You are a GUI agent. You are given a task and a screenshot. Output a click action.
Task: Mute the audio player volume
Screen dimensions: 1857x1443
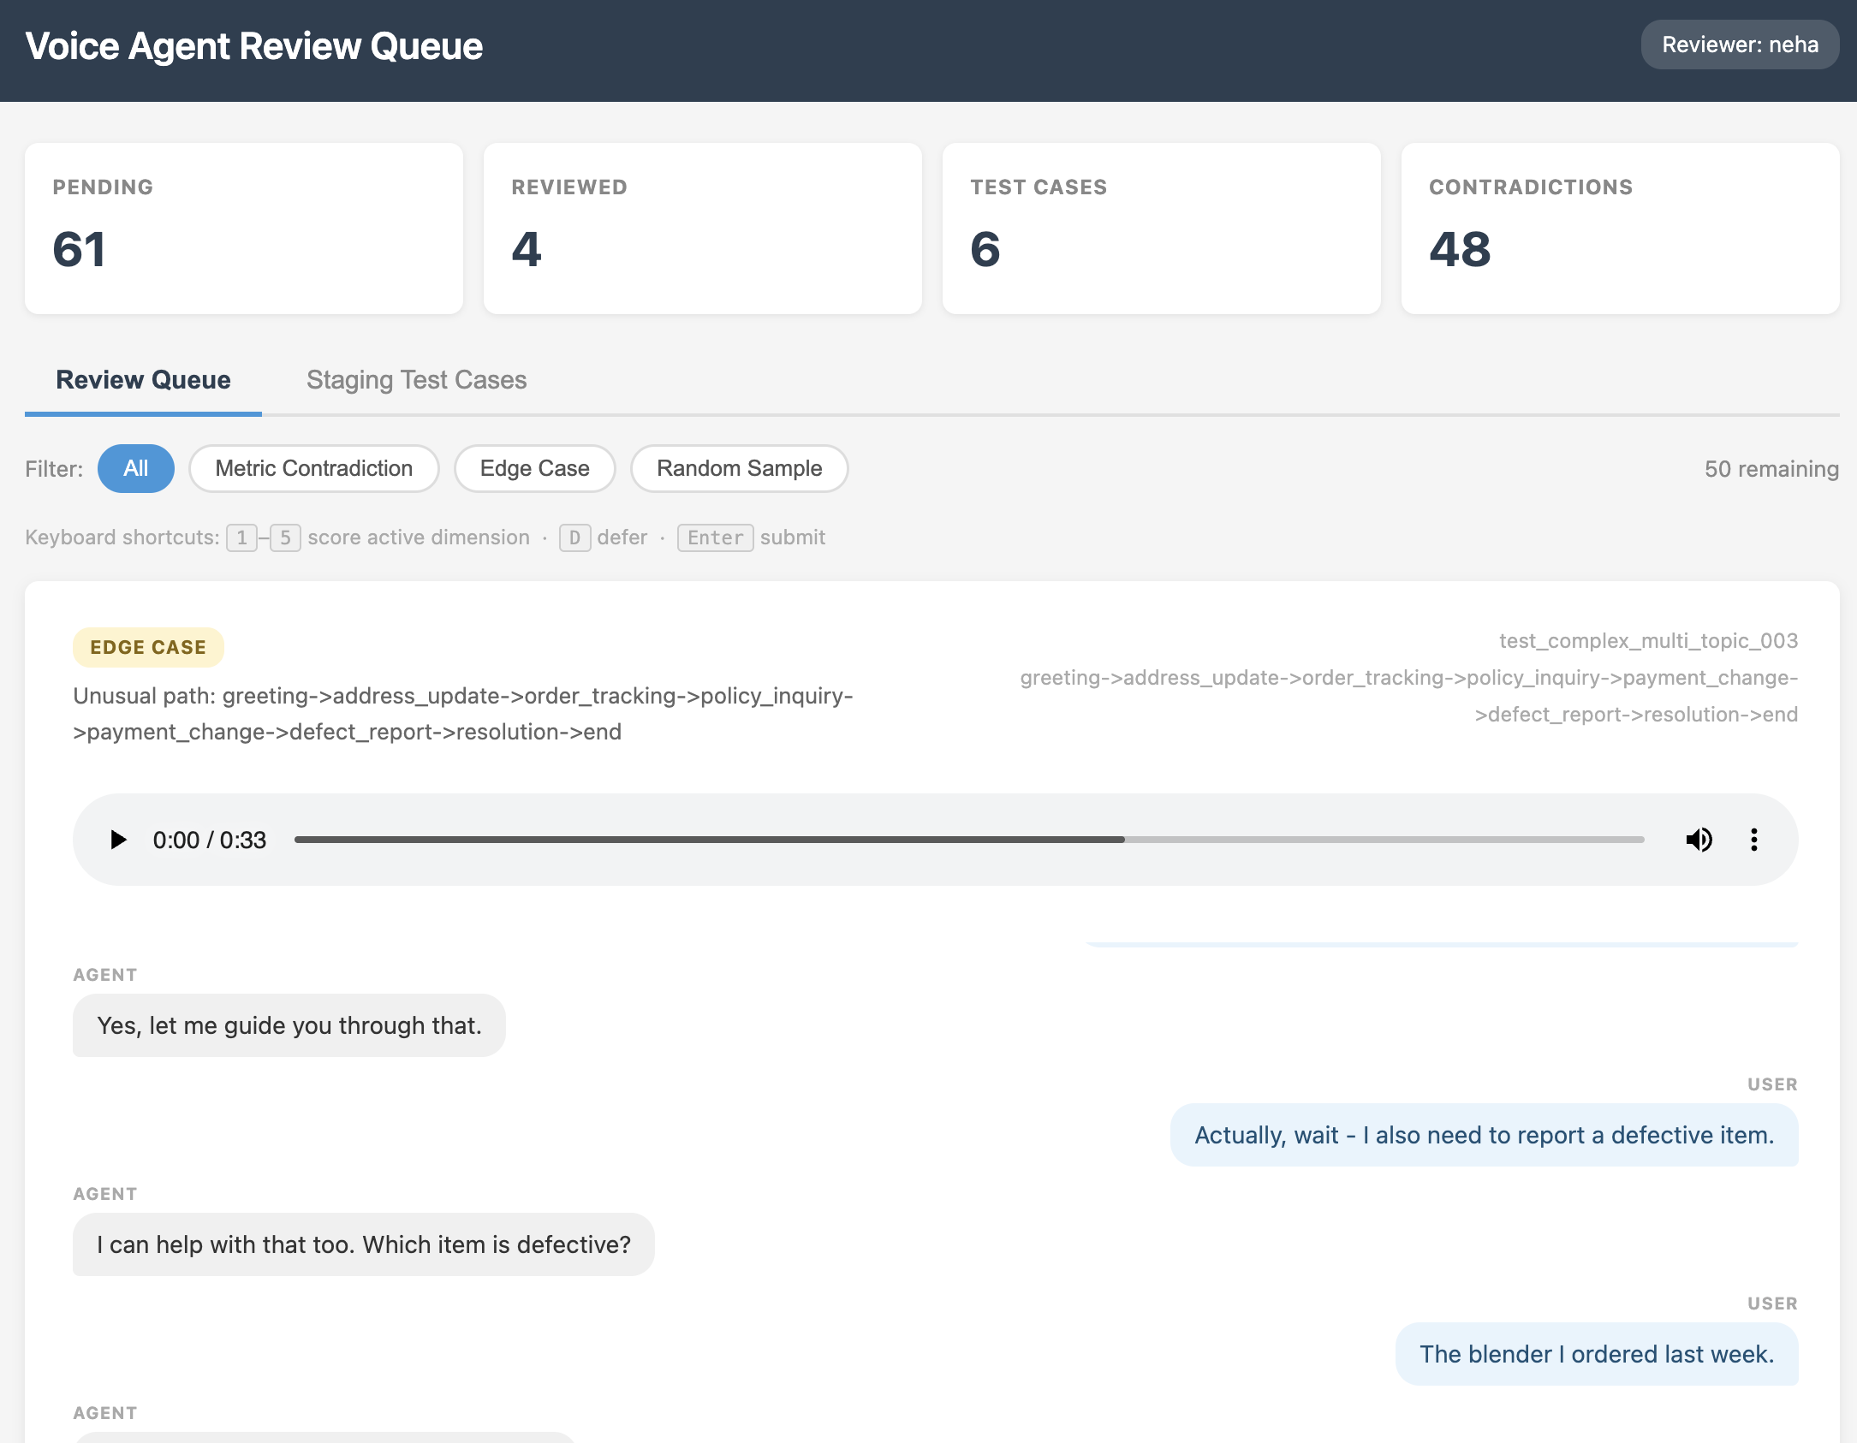pyautogui.click(x=1699, y=840)
